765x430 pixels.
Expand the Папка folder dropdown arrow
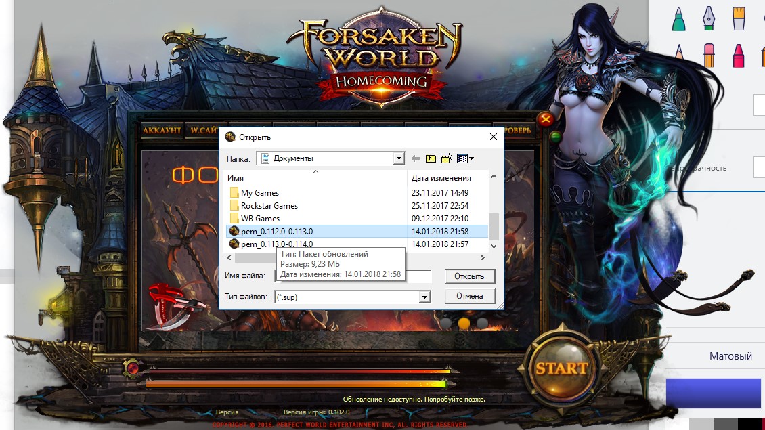click(x=399, y=158)
